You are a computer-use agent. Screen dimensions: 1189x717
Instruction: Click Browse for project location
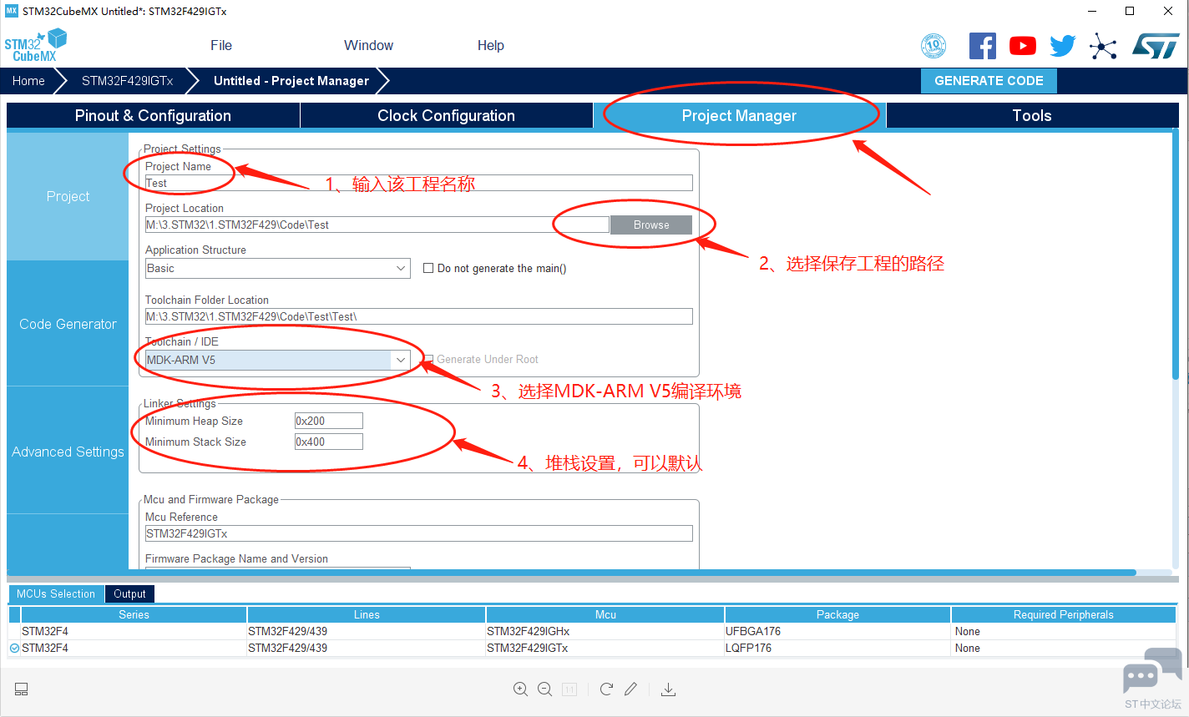[651, 225]
